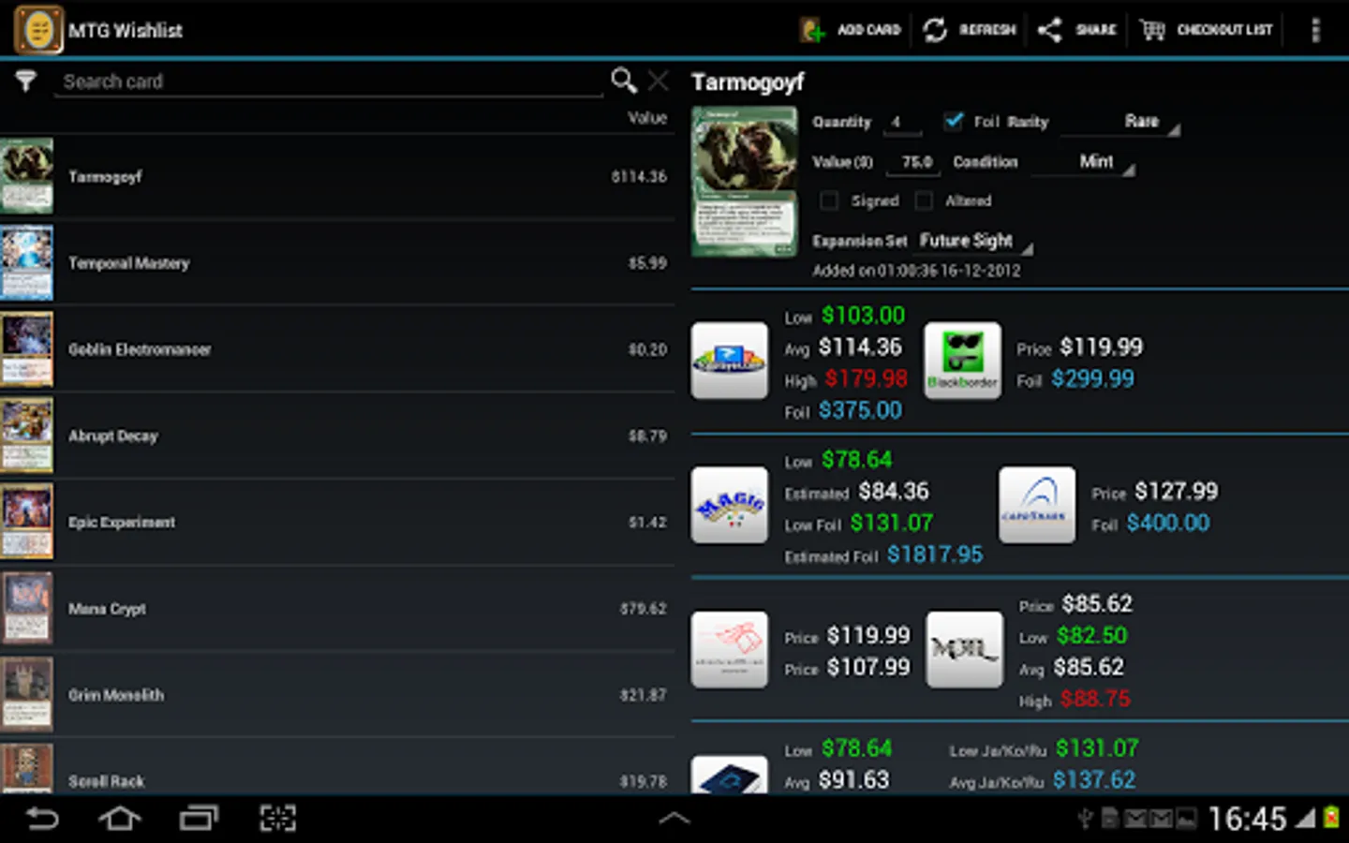Select Scroll Rack in the list
The width and height of the screenshot is (1349, 843).
click(x=337, y=768)
